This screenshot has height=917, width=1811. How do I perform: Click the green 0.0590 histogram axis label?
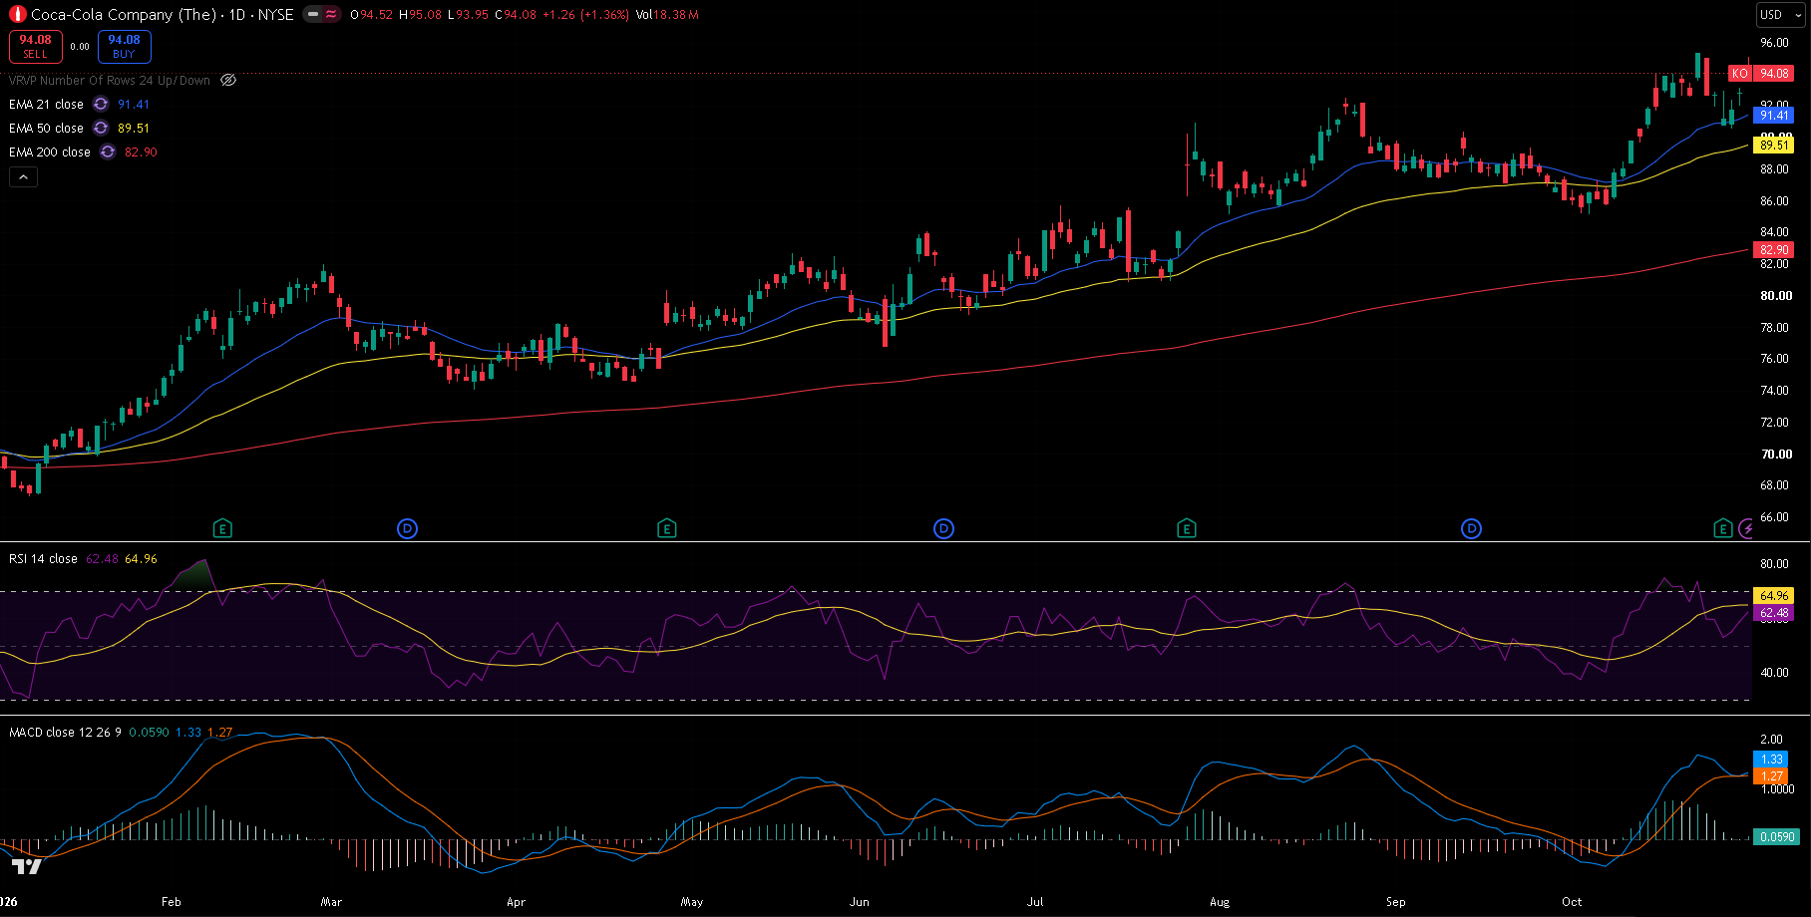[1776, 836]
